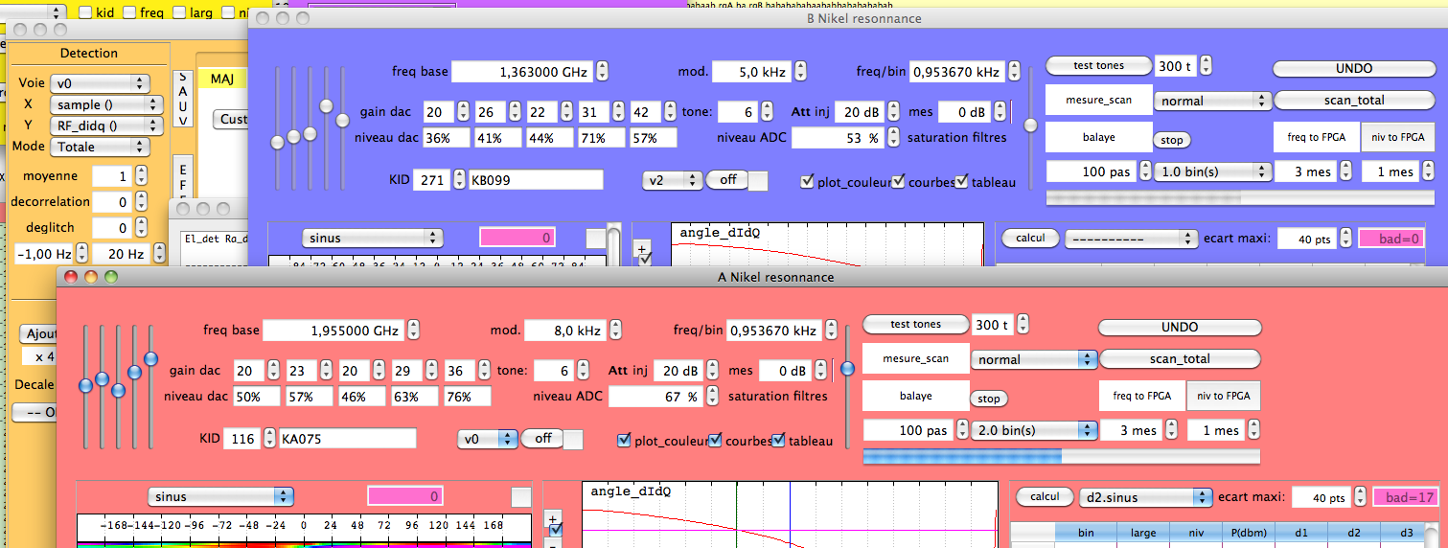The height and width of the screenshot is (548, 1448).
Task: Click the stepper beside ecart maxi 40 pts in red window
Action: pos(1358,497)
